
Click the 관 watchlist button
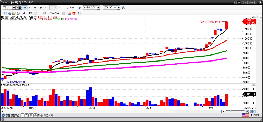20,8
